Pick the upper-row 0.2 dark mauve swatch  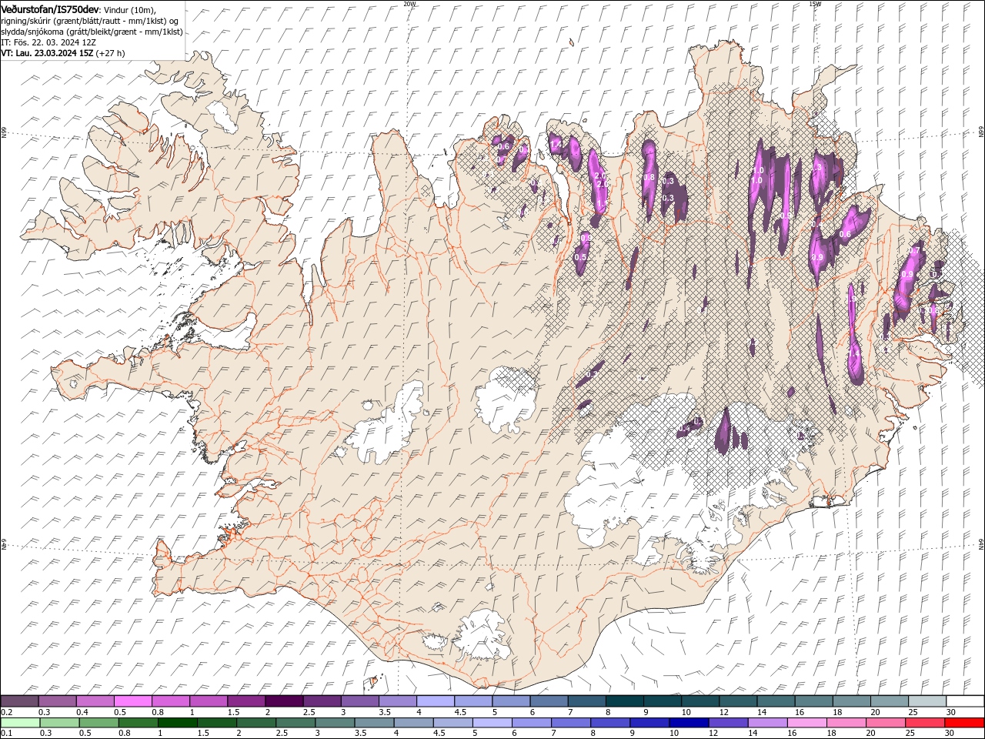[19, 701]
